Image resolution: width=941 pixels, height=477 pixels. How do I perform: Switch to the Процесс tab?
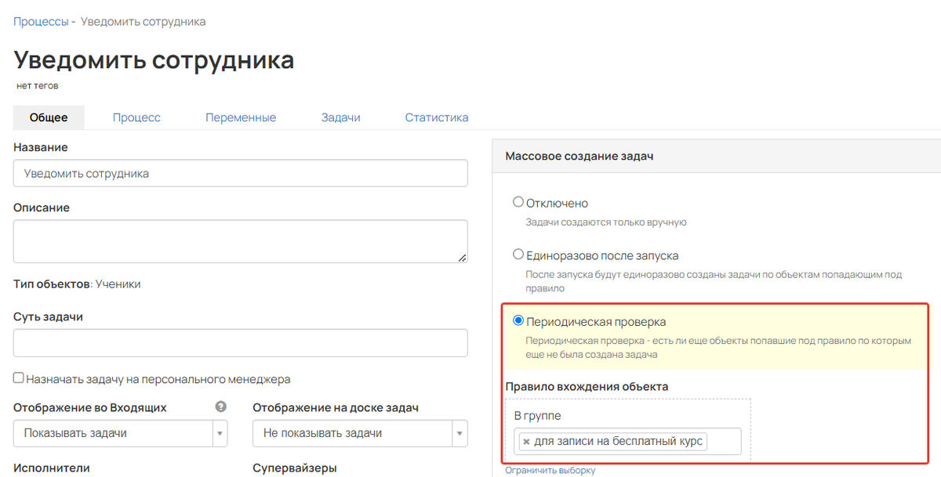[x=136, y=117]
